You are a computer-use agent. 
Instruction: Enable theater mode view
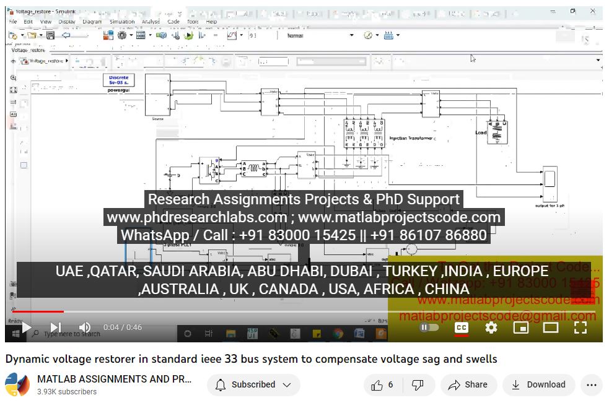tap(551, 327)
